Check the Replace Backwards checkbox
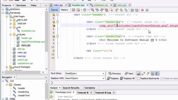178x100 pixels. click(x=139, y=78)
